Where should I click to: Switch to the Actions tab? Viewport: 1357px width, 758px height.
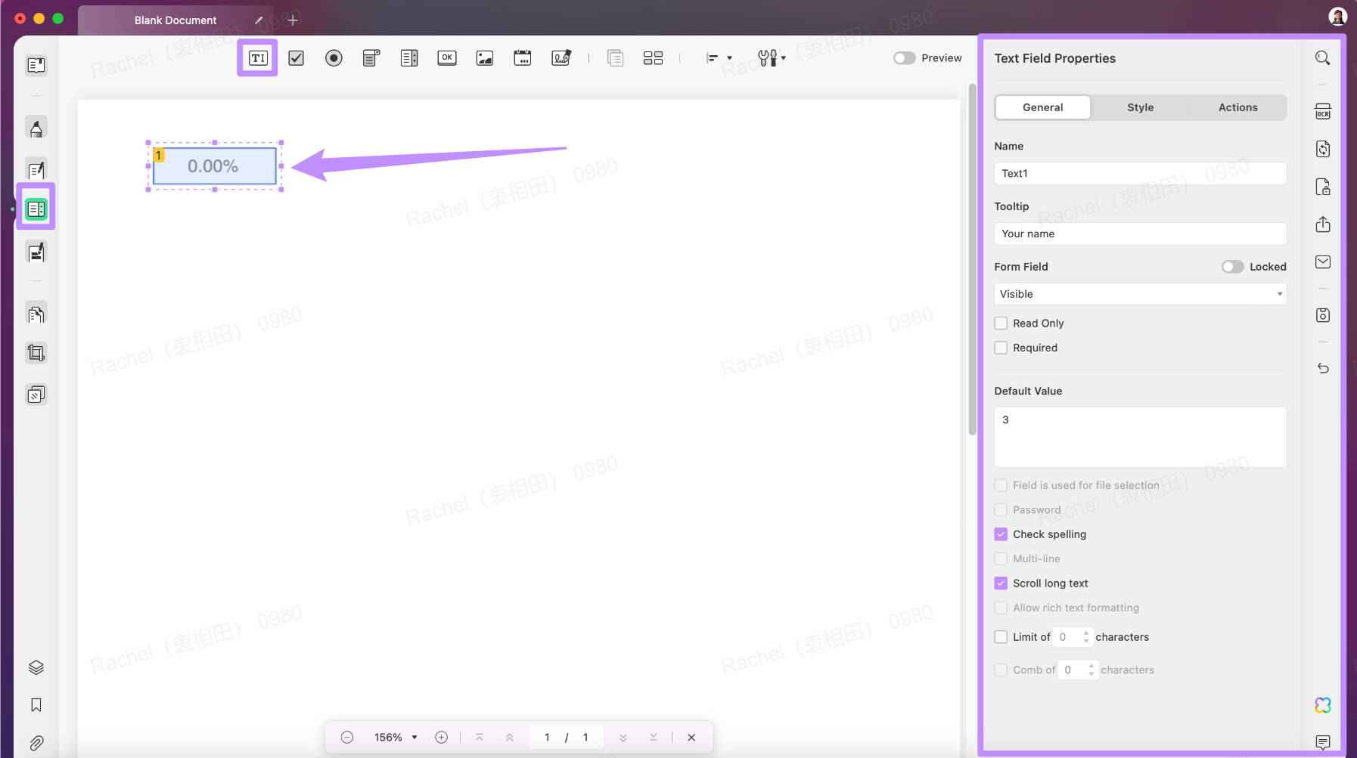click(1237, 107)
